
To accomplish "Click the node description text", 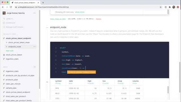I will coord(107,34).
